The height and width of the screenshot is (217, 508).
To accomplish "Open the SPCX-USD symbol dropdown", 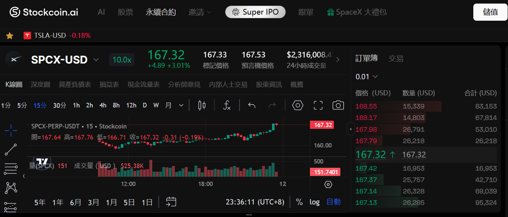I will click(96, 60).
